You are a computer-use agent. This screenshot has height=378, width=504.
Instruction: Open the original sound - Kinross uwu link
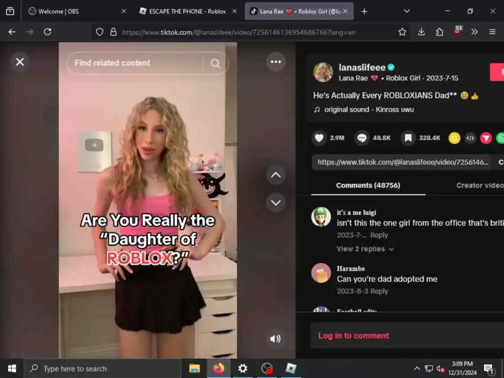point(369,110)
